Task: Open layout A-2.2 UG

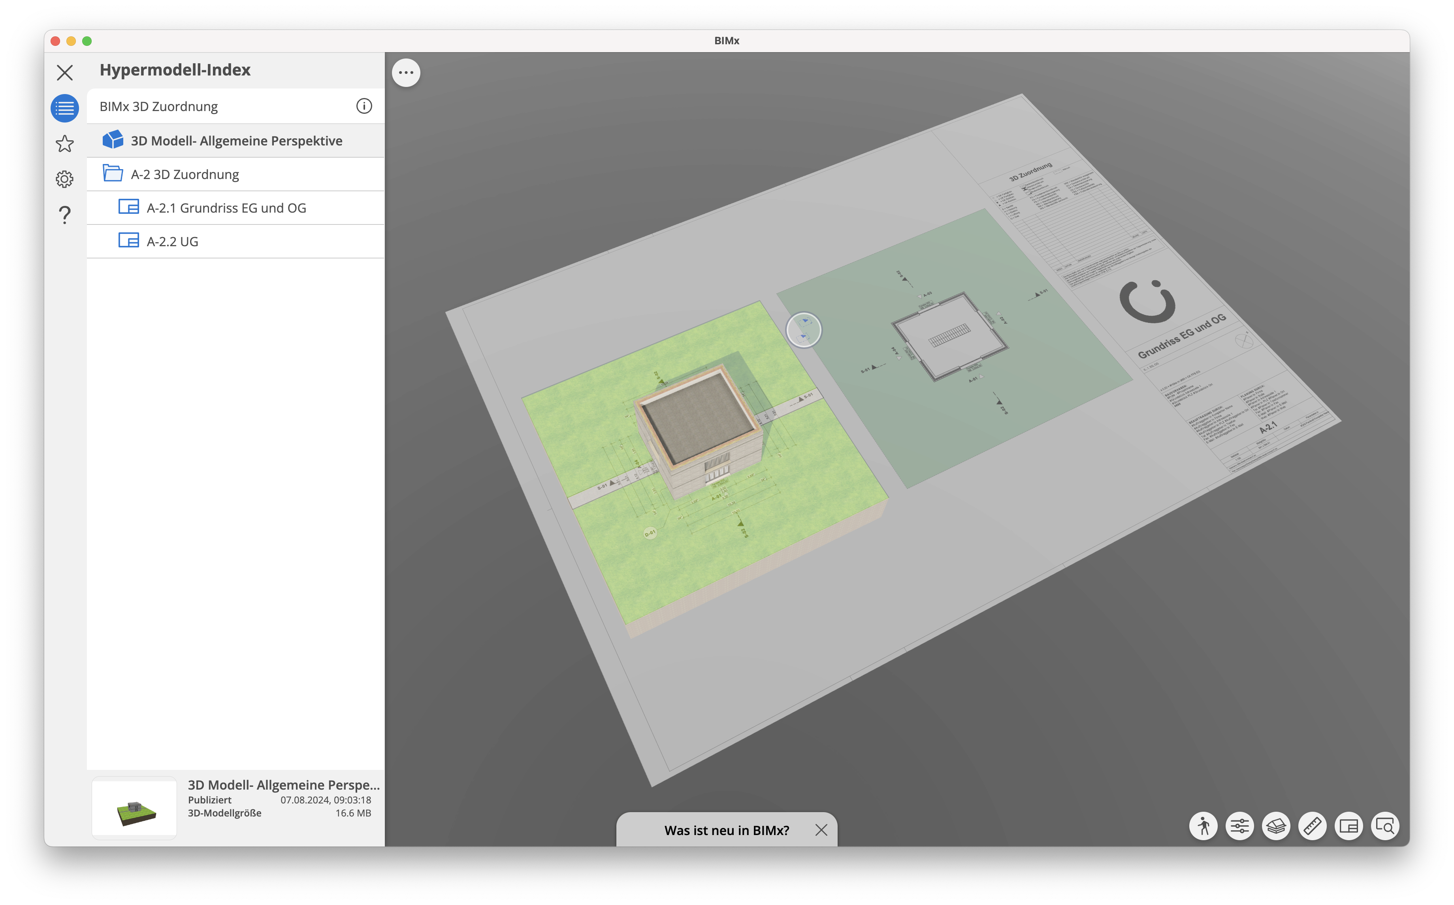Action: [x=236, y=241]
